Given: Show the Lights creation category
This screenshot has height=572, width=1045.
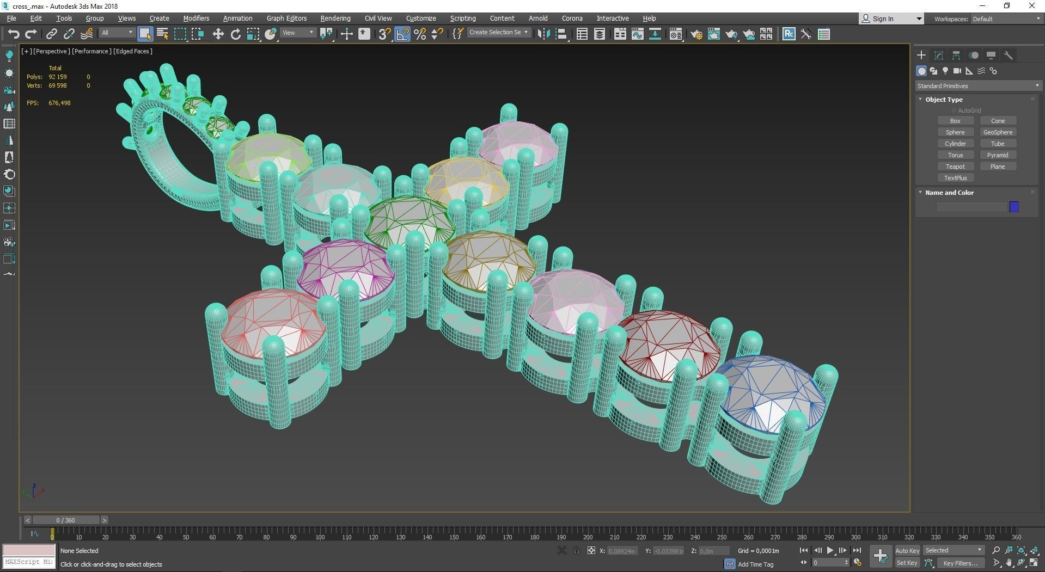Looking at the screenshot, I should pyautogui.click(x=945, y=71).
